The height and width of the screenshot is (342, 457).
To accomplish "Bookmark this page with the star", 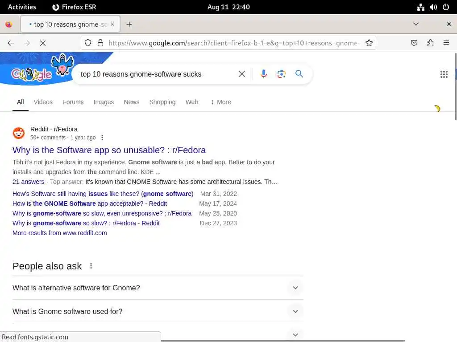I will click(x=369, y=43).
